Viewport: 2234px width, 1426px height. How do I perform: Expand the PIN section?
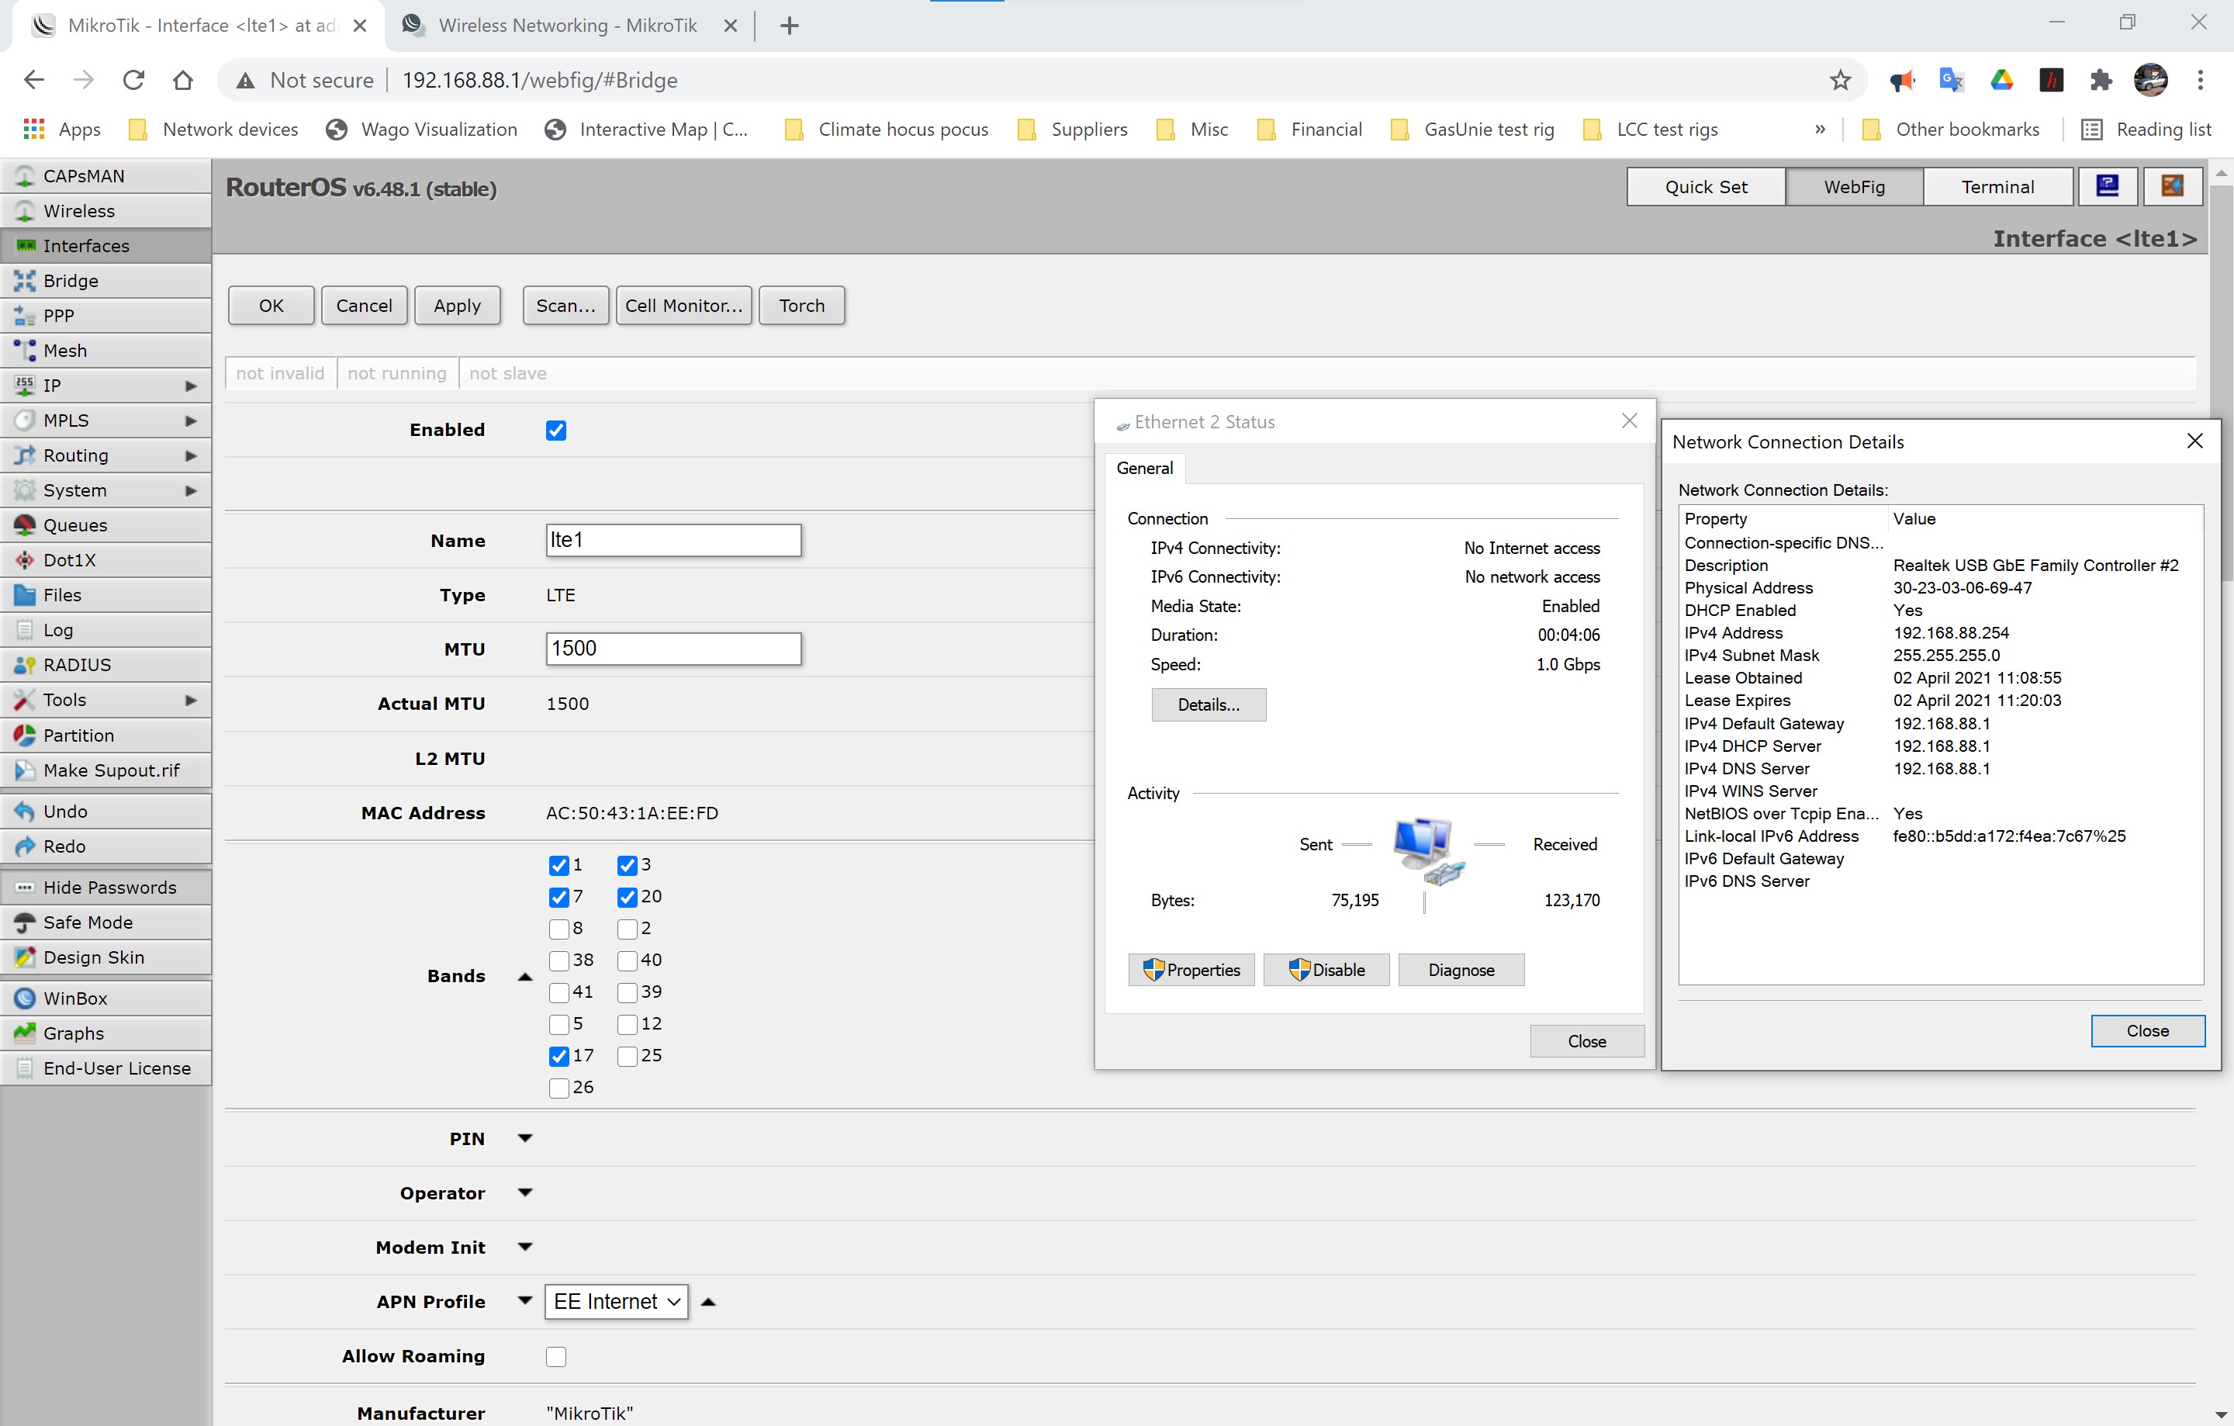point(524,1138)
